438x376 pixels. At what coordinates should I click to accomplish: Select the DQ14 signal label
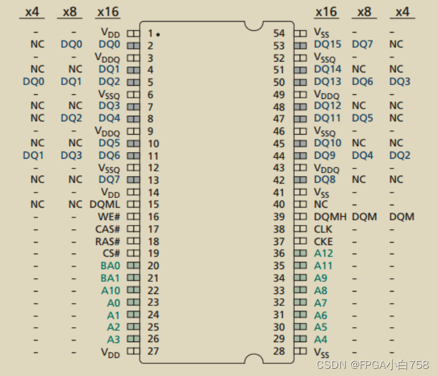click(327, 69)
